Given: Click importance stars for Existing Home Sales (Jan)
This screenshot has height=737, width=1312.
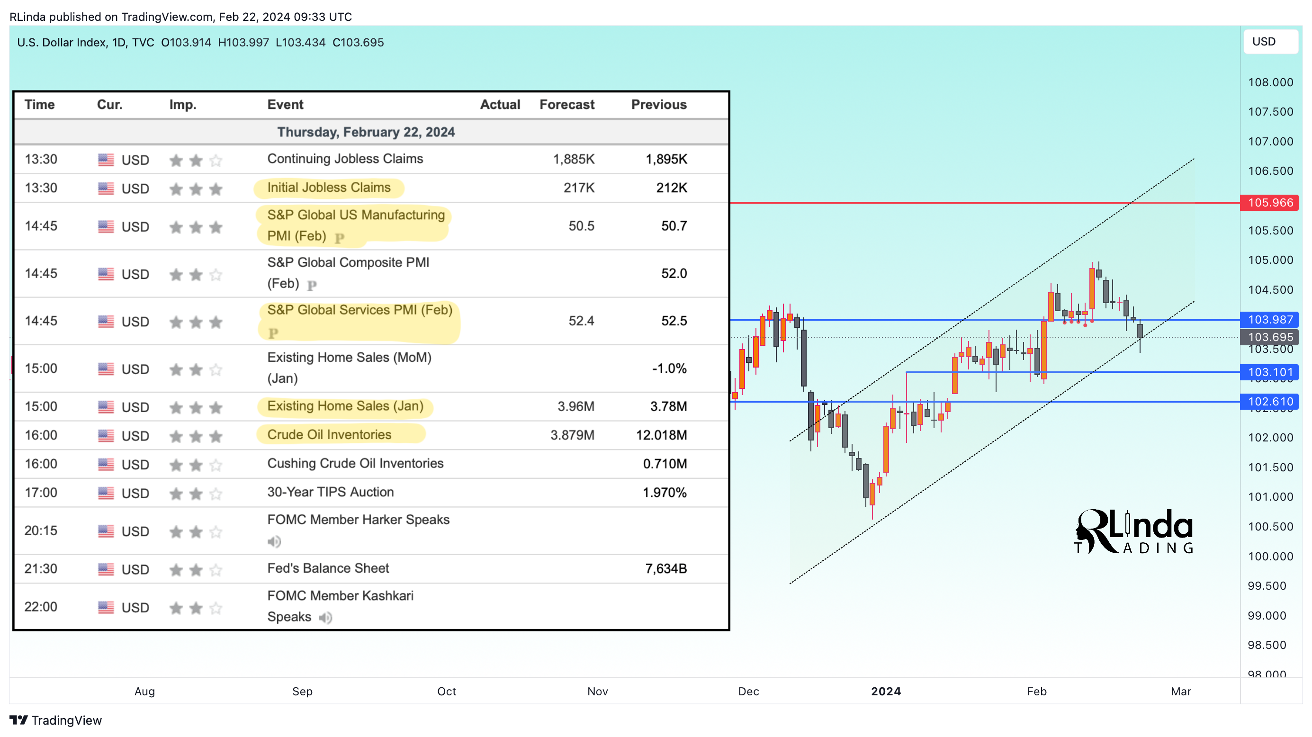Looking at the screenshot, I should [x=196, y=407].
